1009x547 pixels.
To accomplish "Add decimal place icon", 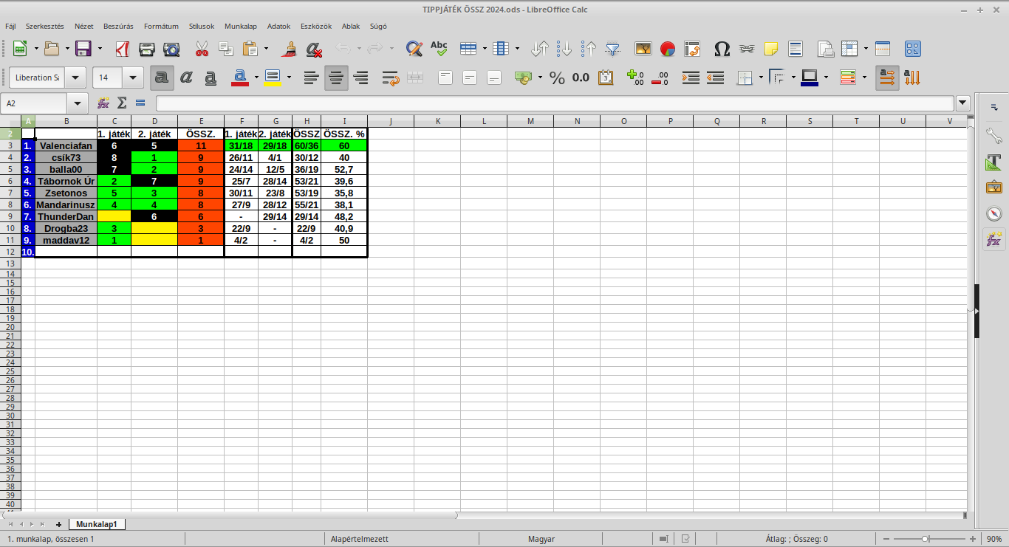I will 635,78.
